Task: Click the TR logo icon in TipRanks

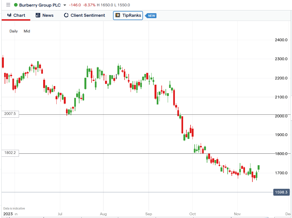Action: [118, 15]
